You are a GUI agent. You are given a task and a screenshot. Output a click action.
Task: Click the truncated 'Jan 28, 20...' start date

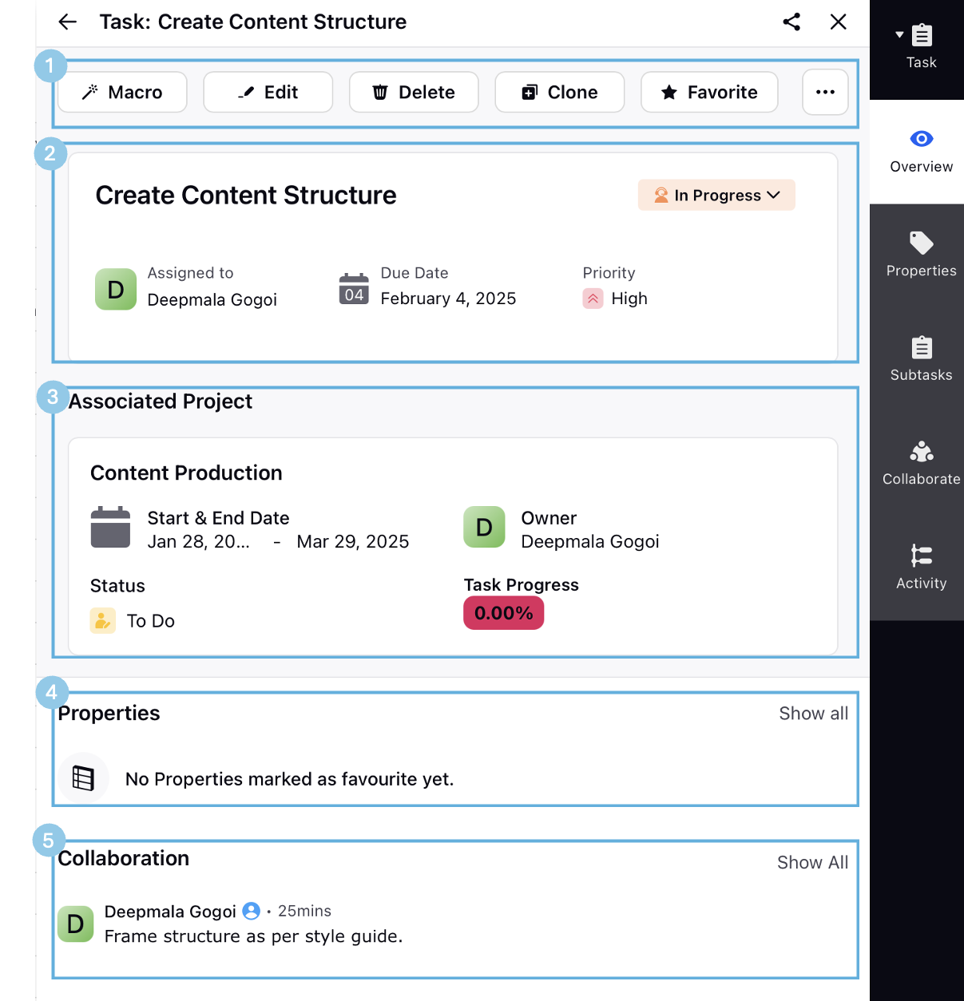pyautogui.click(x=199, y=542)
